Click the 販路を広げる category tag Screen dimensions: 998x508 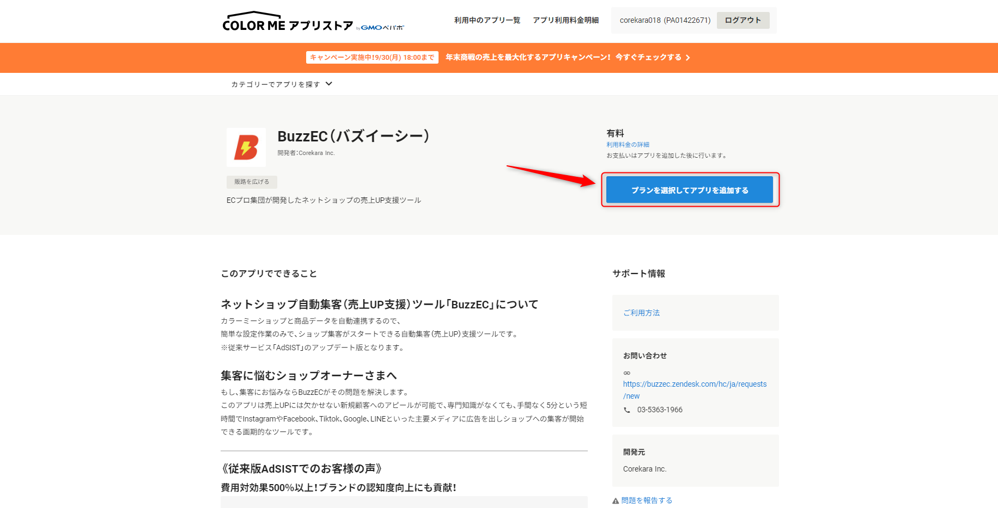pyautogui.click(x=252, y=182)
